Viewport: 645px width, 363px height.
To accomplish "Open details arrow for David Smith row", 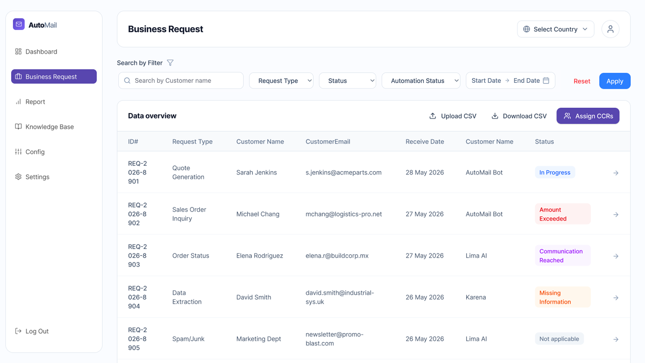I will [x=616, y=298].
